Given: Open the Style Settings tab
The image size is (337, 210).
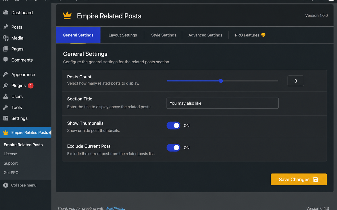Looking at the screenshot, I should [x=164, y=35].
